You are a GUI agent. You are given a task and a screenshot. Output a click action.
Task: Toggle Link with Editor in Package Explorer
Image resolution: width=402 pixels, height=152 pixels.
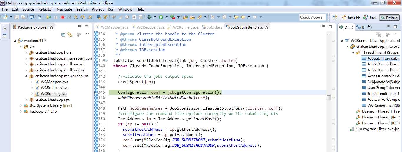tap(70, 34)
